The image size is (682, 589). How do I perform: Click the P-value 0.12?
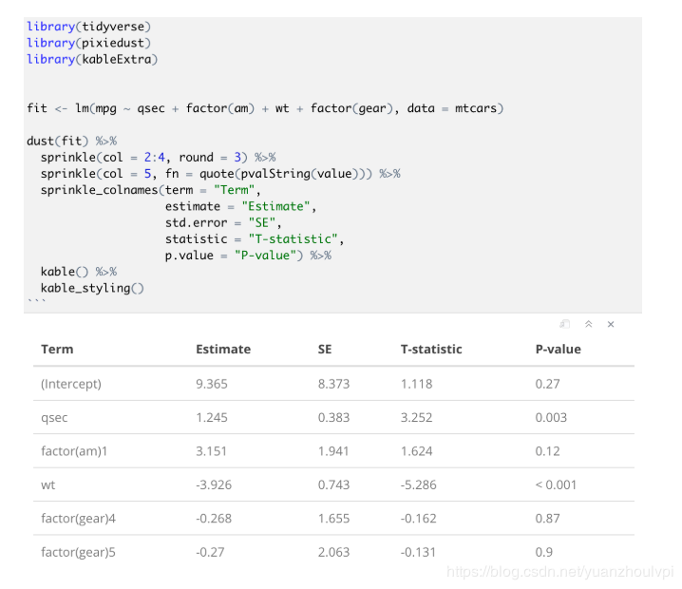click(x=548, y=451)
